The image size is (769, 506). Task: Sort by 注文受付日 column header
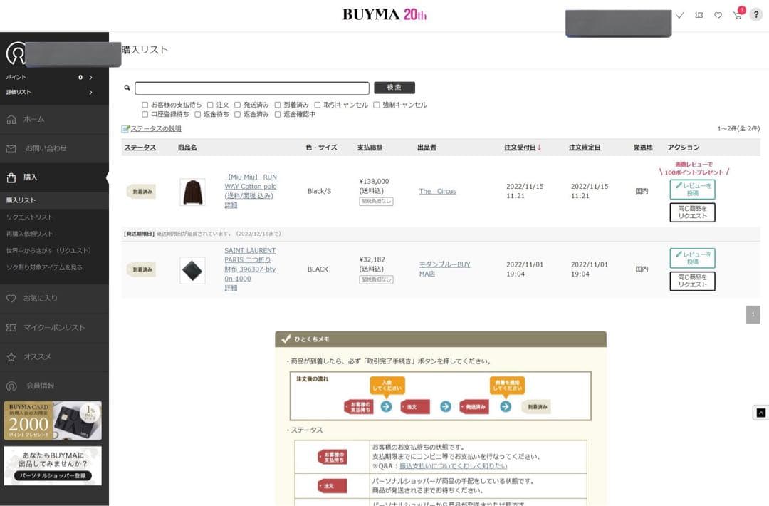(x=523, y=148)
